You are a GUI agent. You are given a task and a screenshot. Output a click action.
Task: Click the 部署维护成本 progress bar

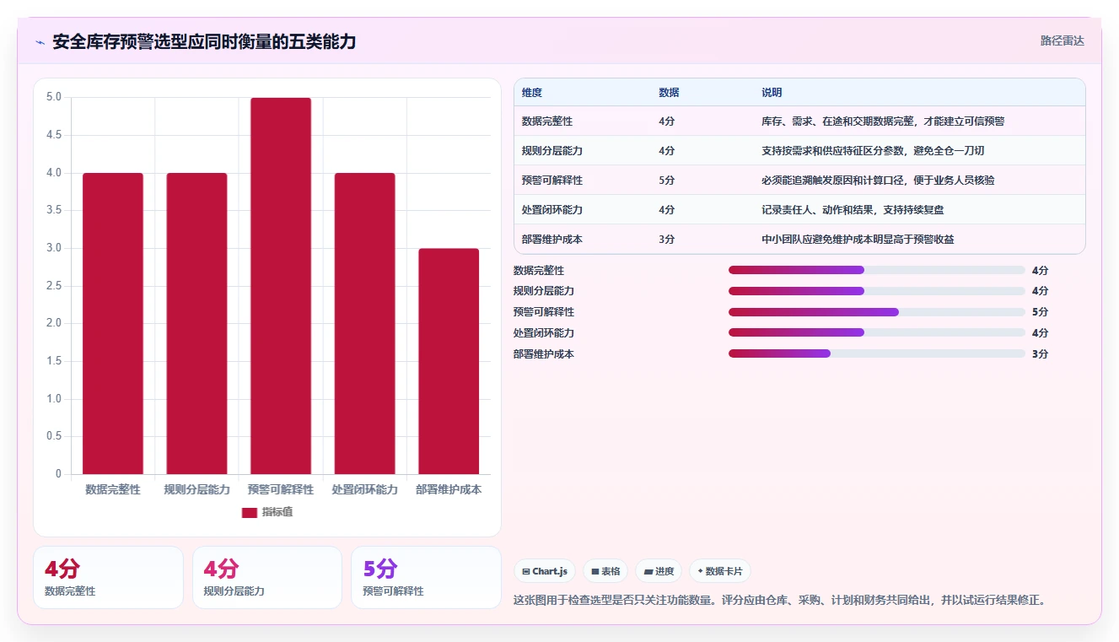click(877, 354)
